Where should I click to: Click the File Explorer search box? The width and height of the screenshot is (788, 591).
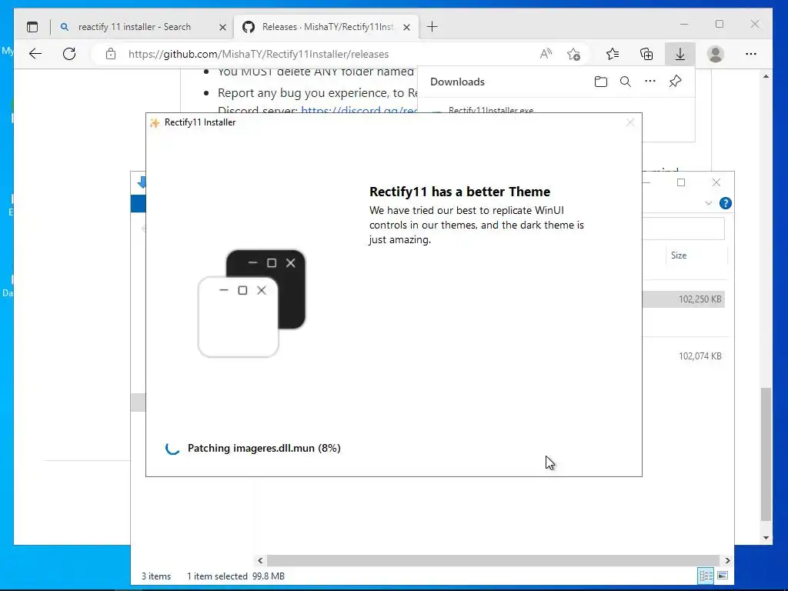coord(683,229)
